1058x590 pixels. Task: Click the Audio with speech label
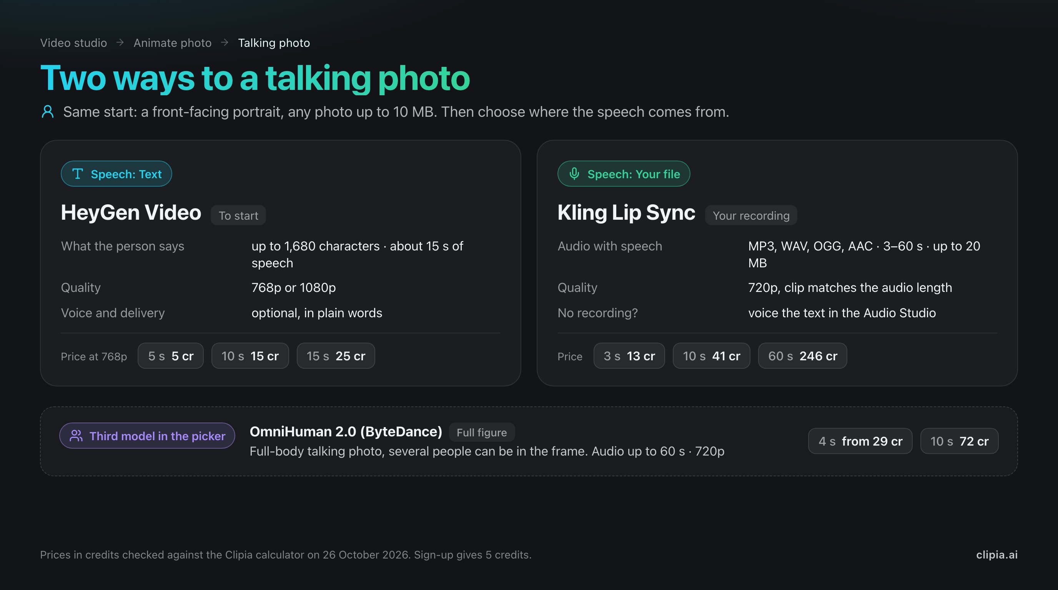[x=610, y=246]
